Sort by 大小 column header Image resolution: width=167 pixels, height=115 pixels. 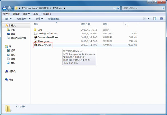coord(127,24)
